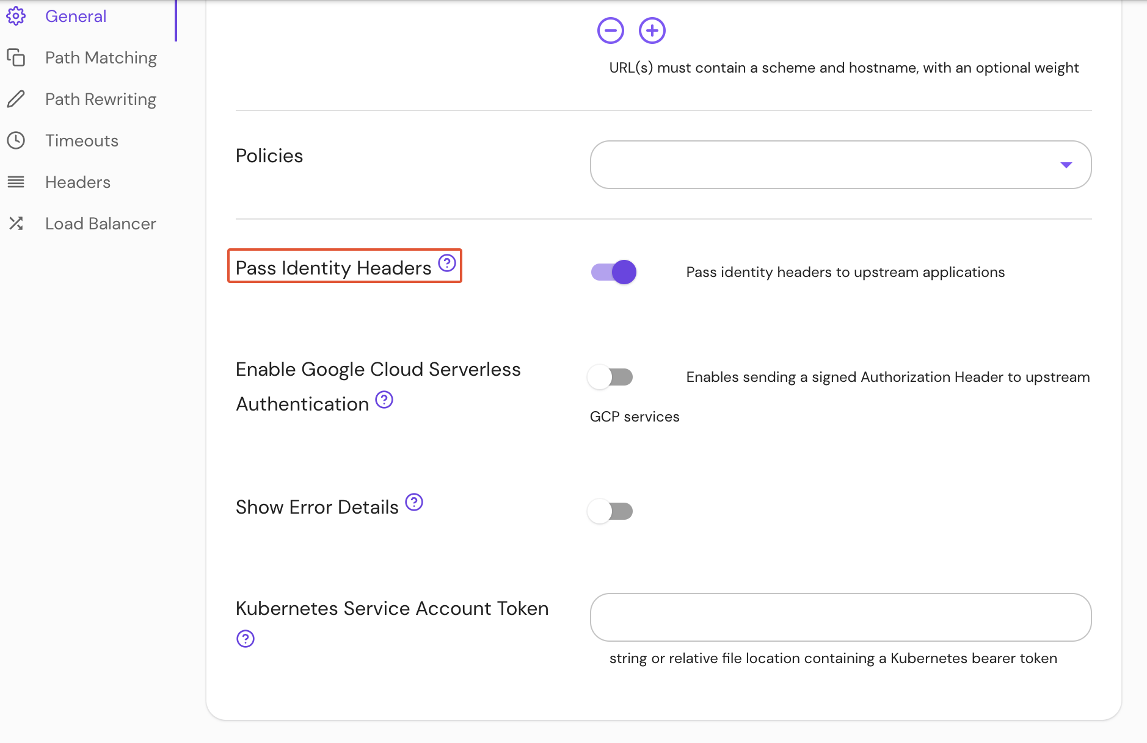Click the Kubernetes Service Account Token input field
This screenshot has width=1147, height=743.
click(x=840, y=617)
